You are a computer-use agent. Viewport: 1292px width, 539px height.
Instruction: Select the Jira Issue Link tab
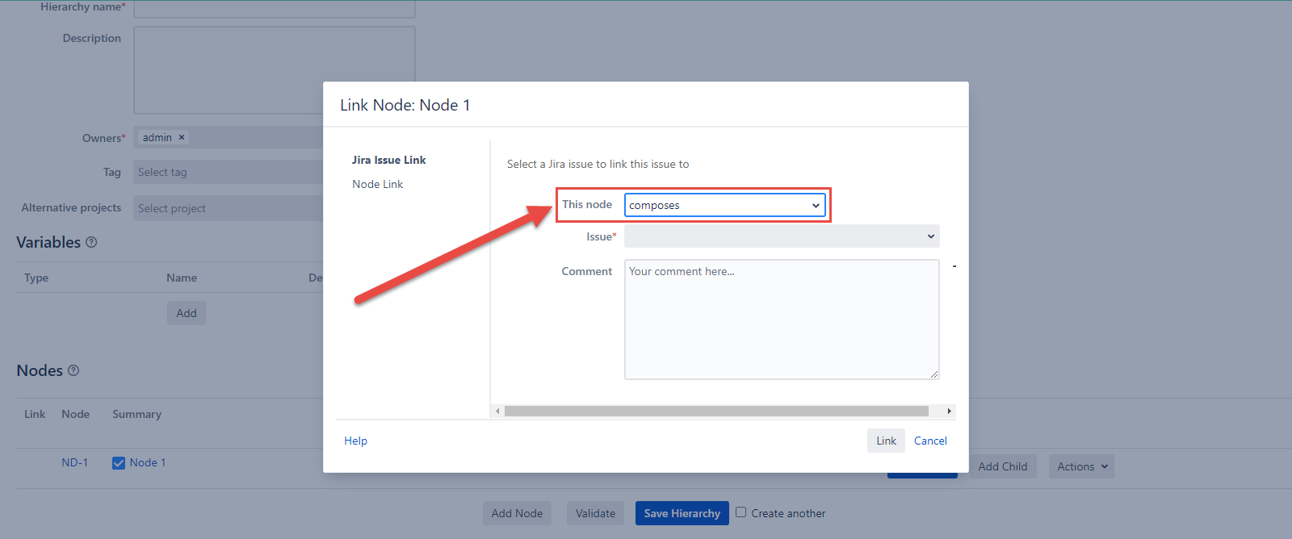click(388, 160)
